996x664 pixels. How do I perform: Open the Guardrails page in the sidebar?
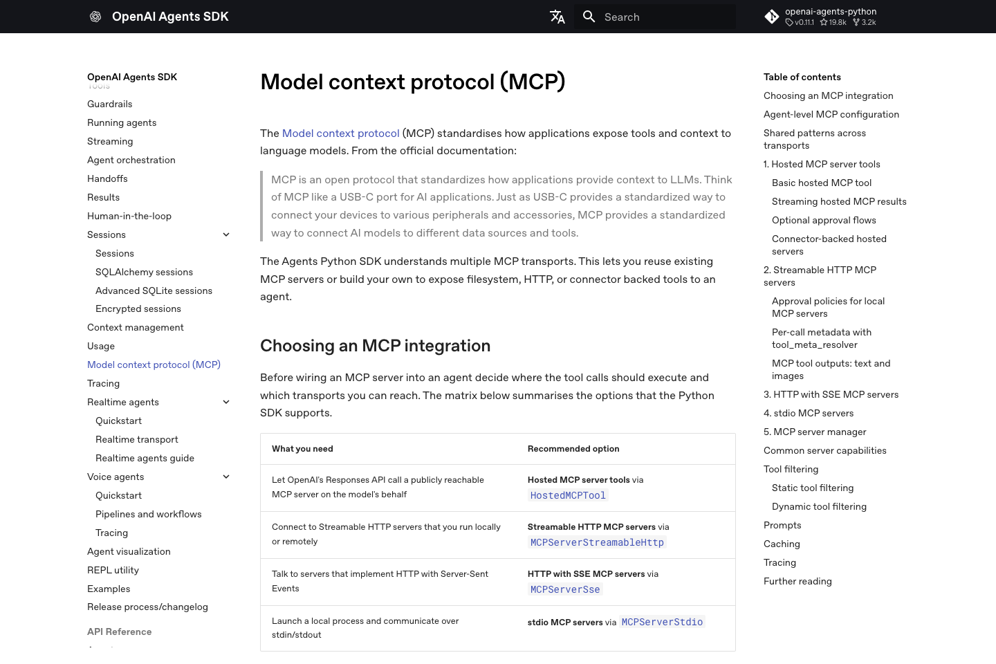[109, 104]
